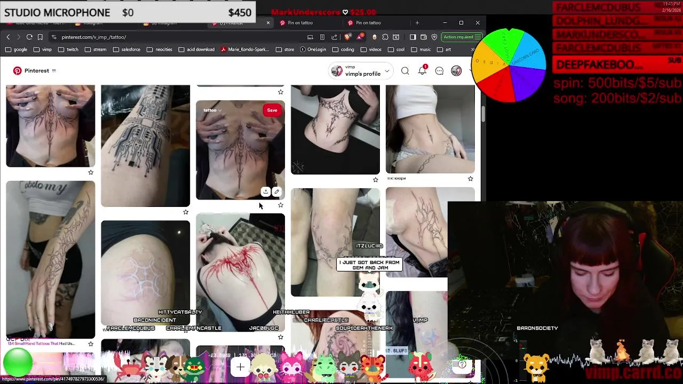Open Pinterest notifications bell
The width and height of the screenshot is (683, 384).
(422, 71)
